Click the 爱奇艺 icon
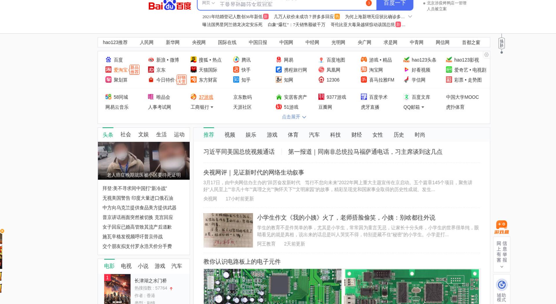This screenshot has width=556, height=304. coord(449,69)
